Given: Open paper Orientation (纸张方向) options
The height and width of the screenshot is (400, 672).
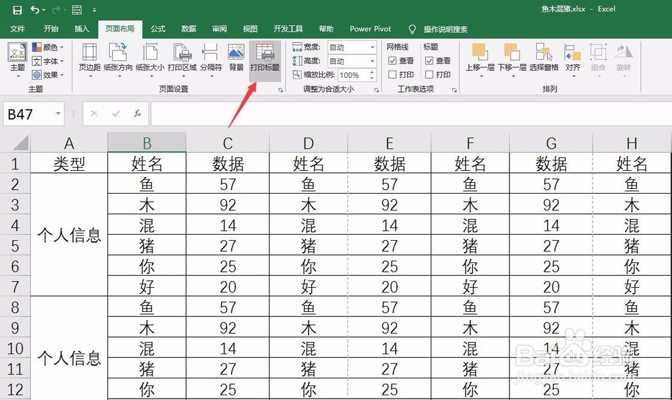Looking at the screenshot, I should (x=118, y=60).
